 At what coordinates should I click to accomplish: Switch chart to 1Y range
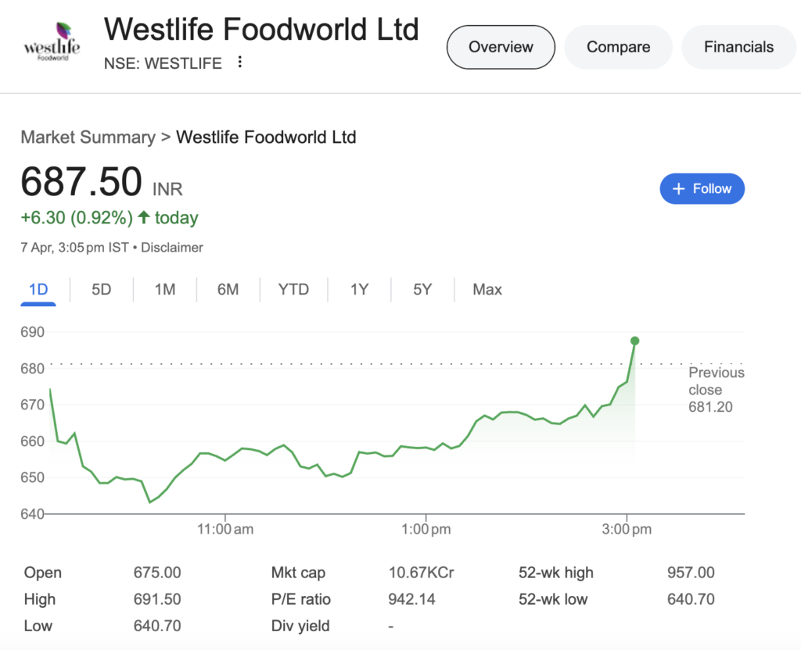pyautogui.click(x=359, y=290)
